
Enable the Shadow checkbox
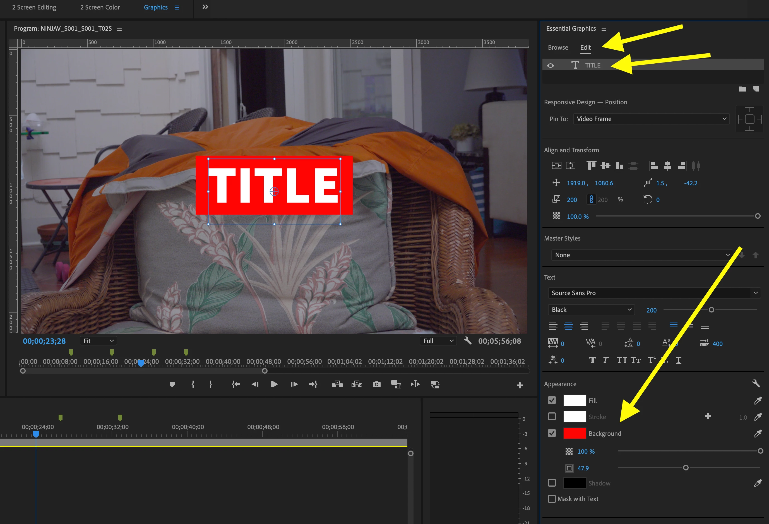pos(552,483)
